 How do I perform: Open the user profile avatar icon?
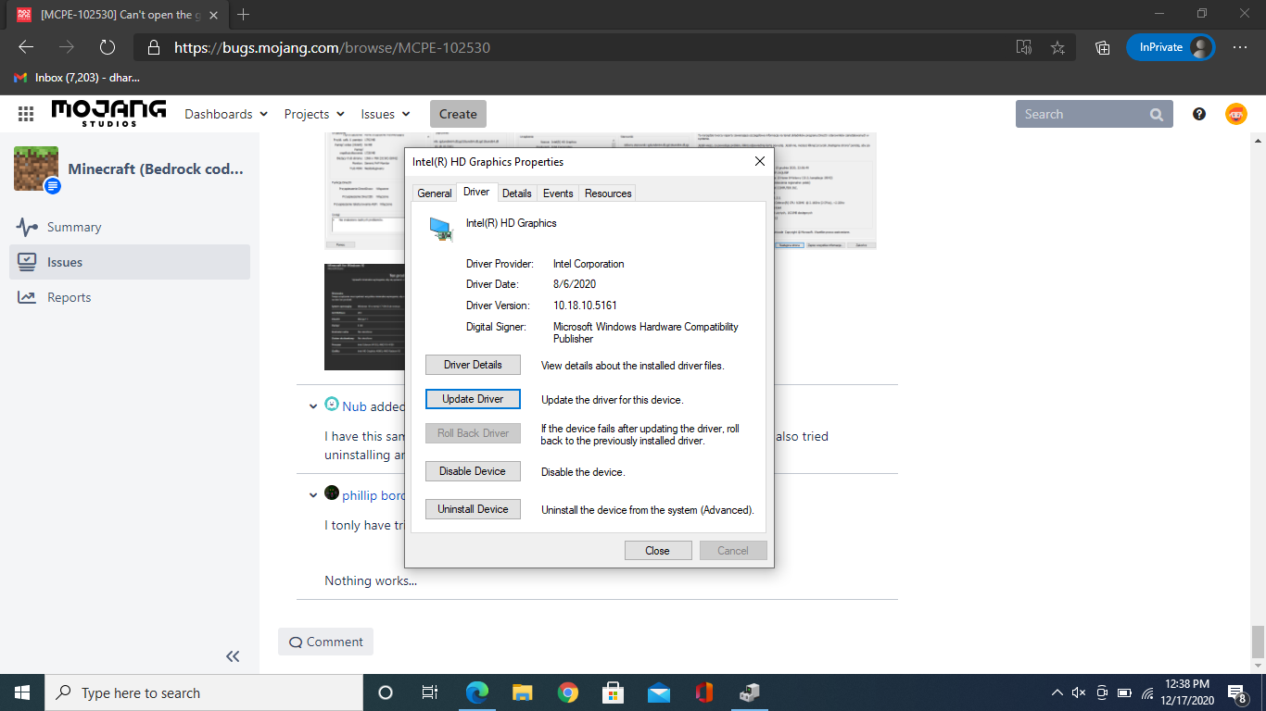pyautogui.click(x=1236, y=114)
